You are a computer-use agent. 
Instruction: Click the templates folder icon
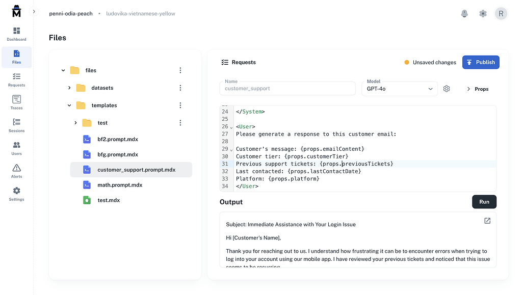coord(81,105)
